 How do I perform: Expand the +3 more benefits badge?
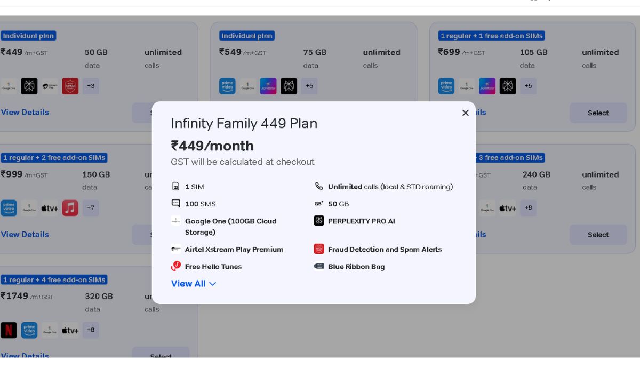[x=91, y=86]
